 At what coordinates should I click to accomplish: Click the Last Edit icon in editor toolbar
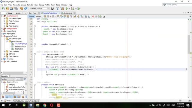coord(45,16)
